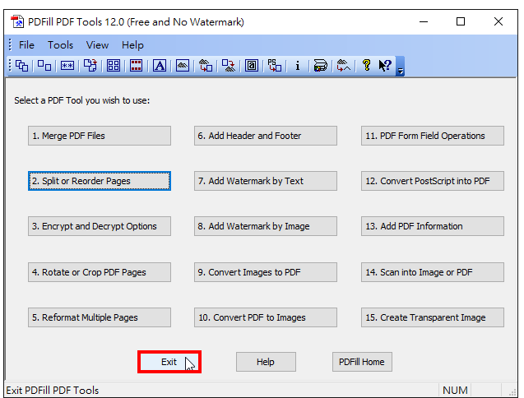Click 'Exit PDFill PDF Tools' status bar text
The image size is (524, 398).
[53, 390]
